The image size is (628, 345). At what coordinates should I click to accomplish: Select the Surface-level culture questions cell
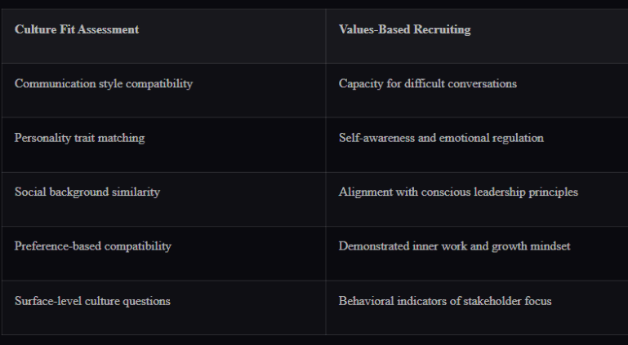(92, 301)
